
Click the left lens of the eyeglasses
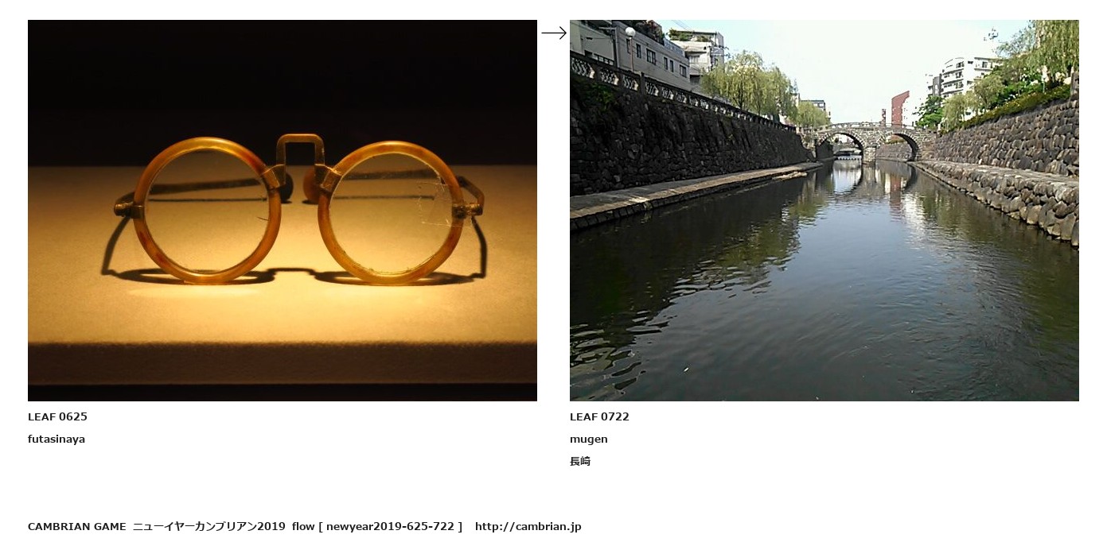207,211
